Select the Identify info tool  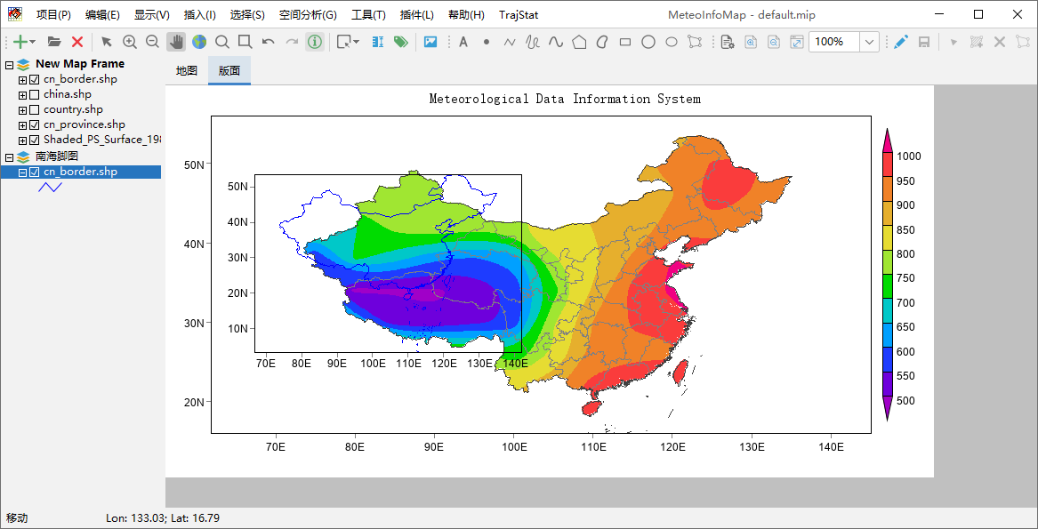coord(315,42)
